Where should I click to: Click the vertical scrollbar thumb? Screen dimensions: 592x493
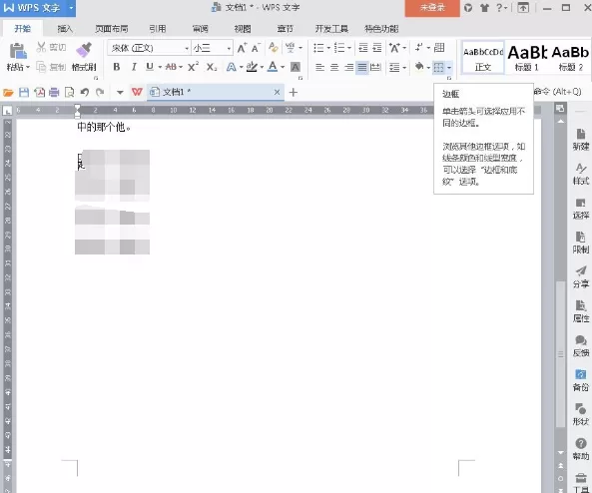(561, 353)
